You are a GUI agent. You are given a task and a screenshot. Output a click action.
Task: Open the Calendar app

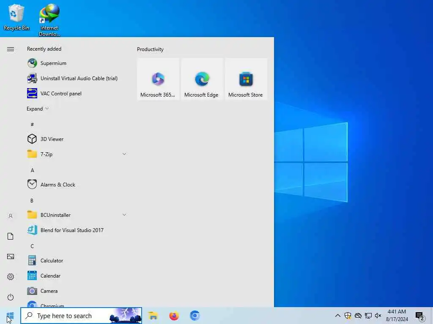(77, 275)
